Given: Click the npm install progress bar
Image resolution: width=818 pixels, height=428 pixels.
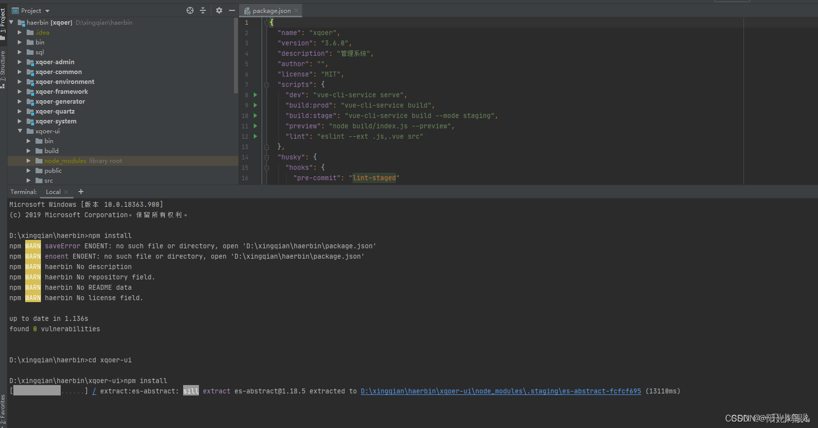Looking at the screenshot, I should [x=49, y=391].
